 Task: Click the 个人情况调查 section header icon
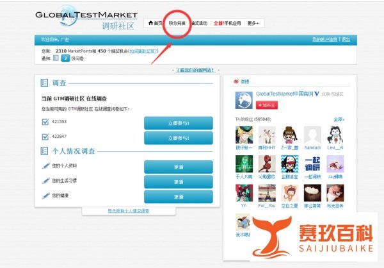pos(44,151)
